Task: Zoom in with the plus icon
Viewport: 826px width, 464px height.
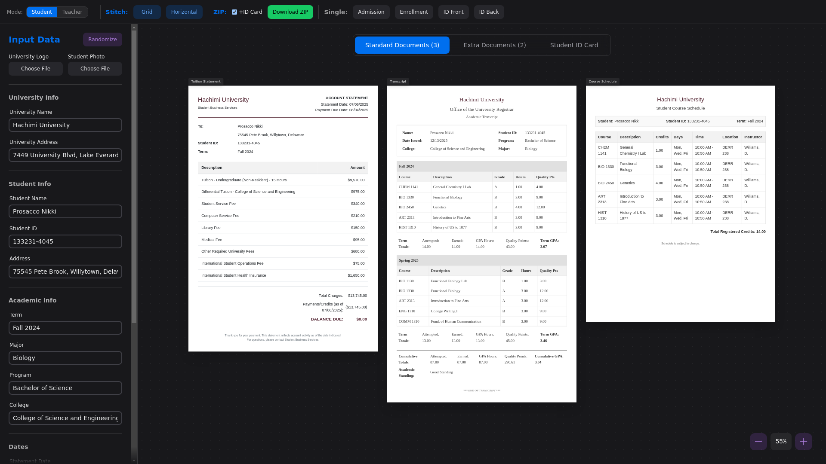Action: click(x=803, y=442)
